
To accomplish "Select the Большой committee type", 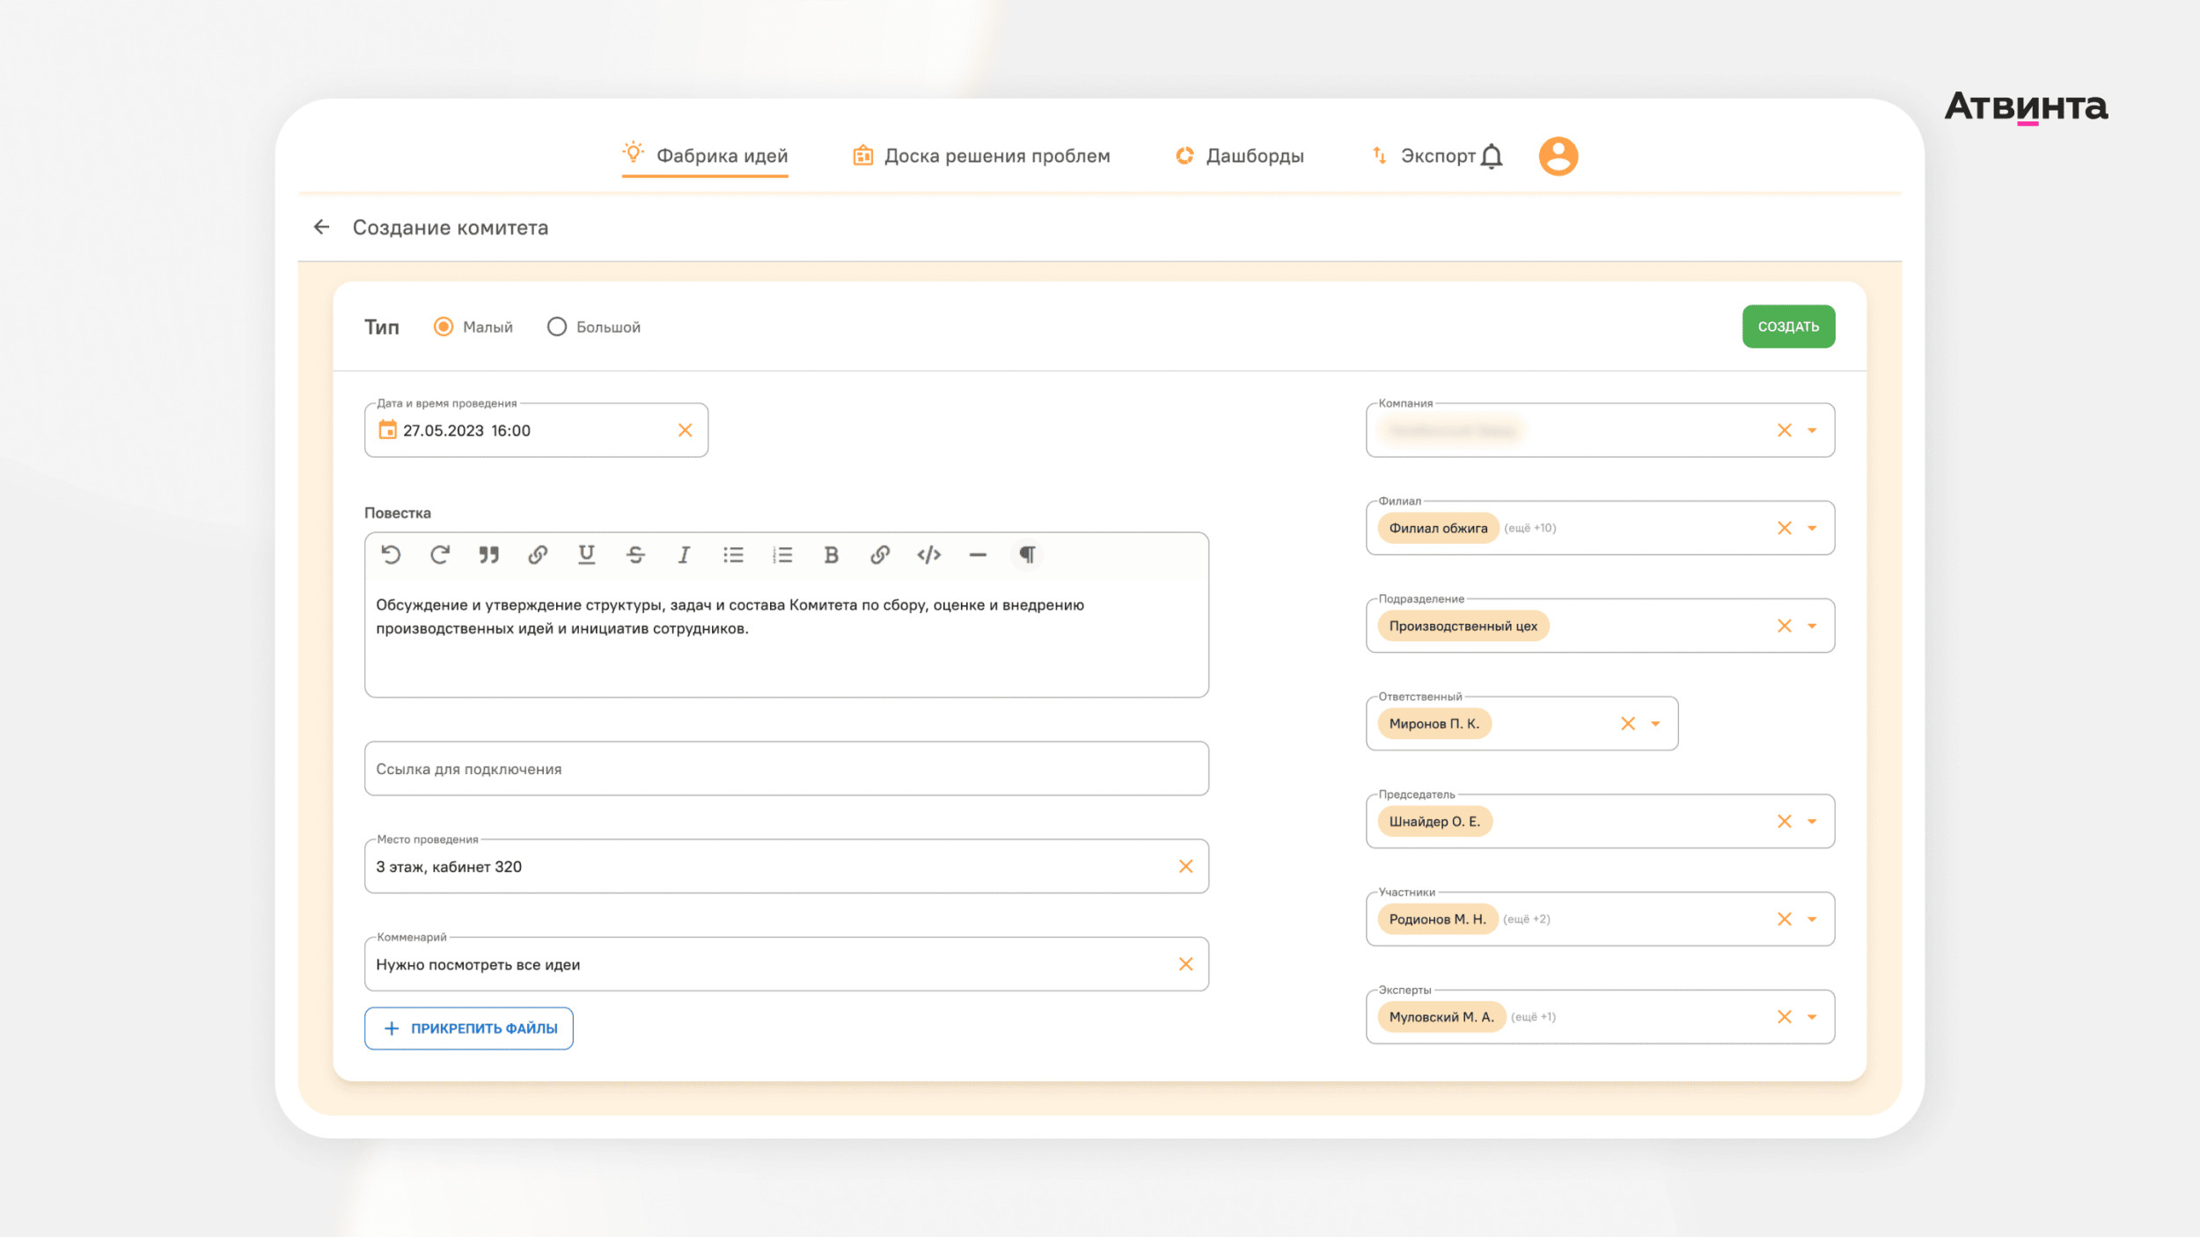I will [x=556, y=326].
